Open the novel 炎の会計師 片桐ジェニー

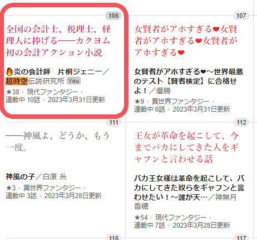coord(54,71)
